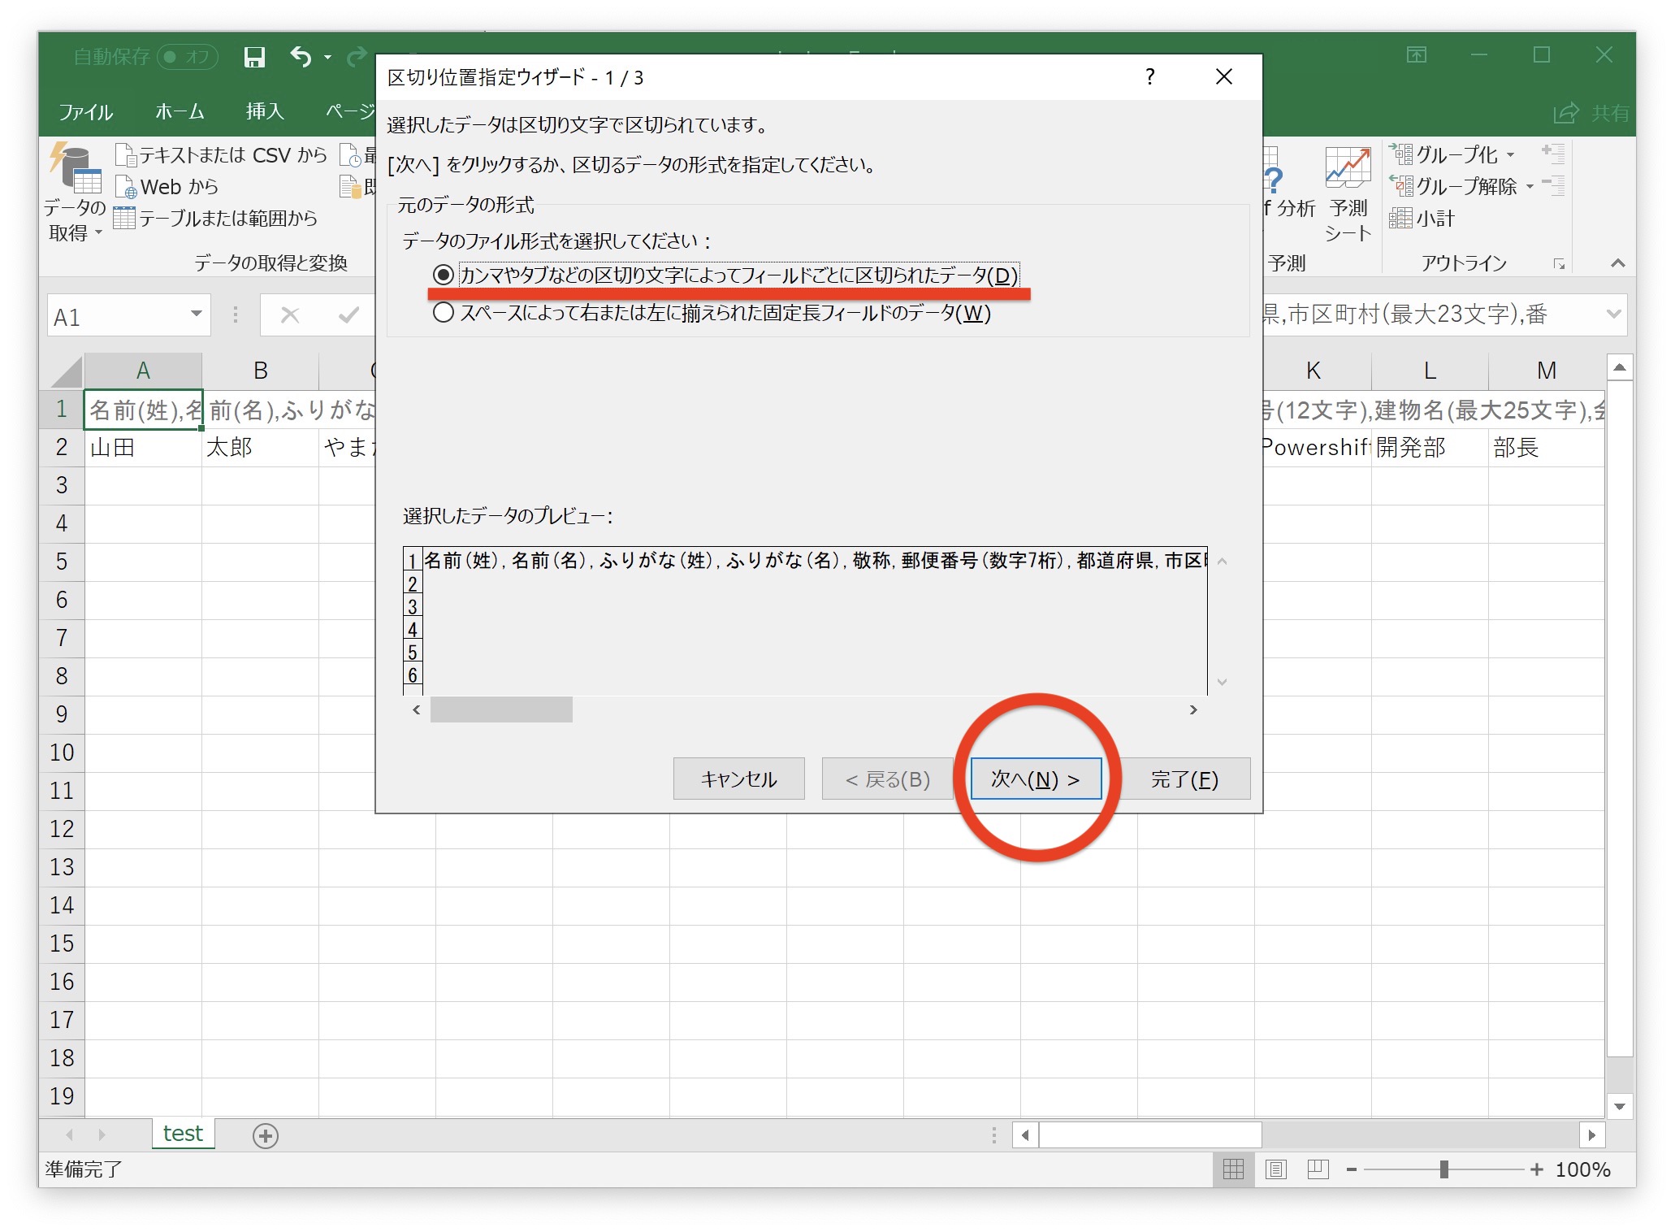
Task: Click the zoom slider handle
Action: click(x=1443, y=1169)
